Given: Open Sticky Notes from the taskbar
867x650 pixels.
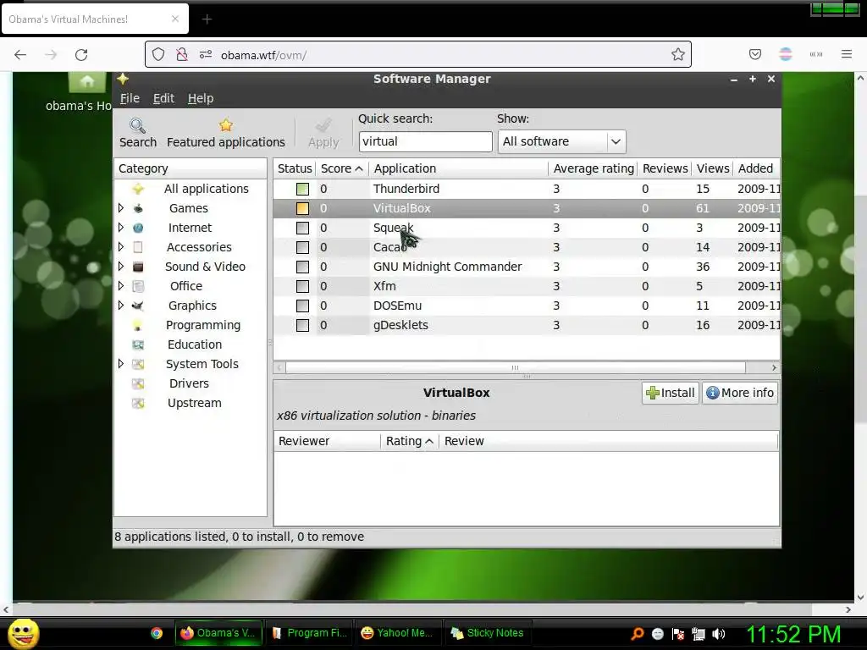Looking at the screenshot, I should [487, 633].
